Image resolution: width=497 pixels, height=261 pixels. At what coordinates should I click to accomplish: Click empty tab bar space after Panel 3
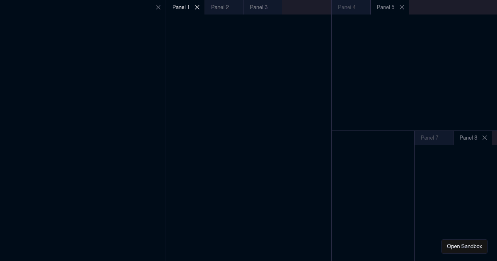point(306,7)
